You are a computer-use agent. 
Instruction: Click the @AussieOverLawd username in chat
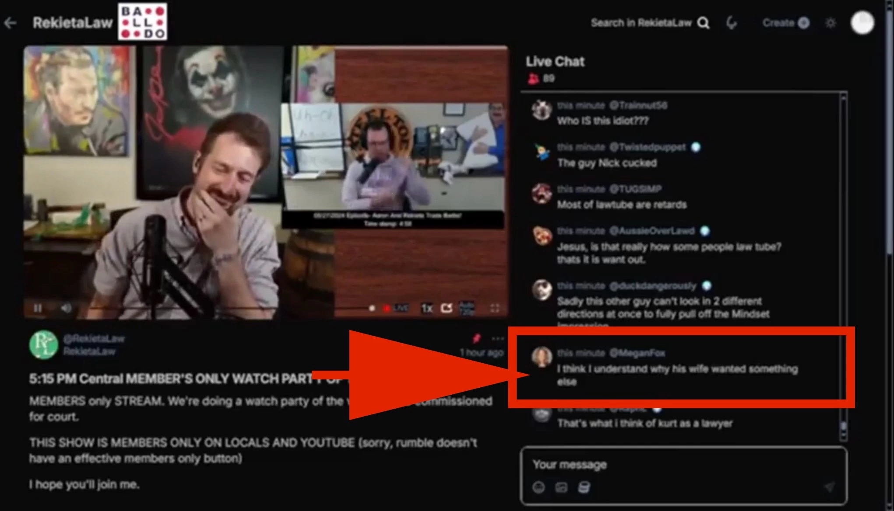(x=652, y=231)
